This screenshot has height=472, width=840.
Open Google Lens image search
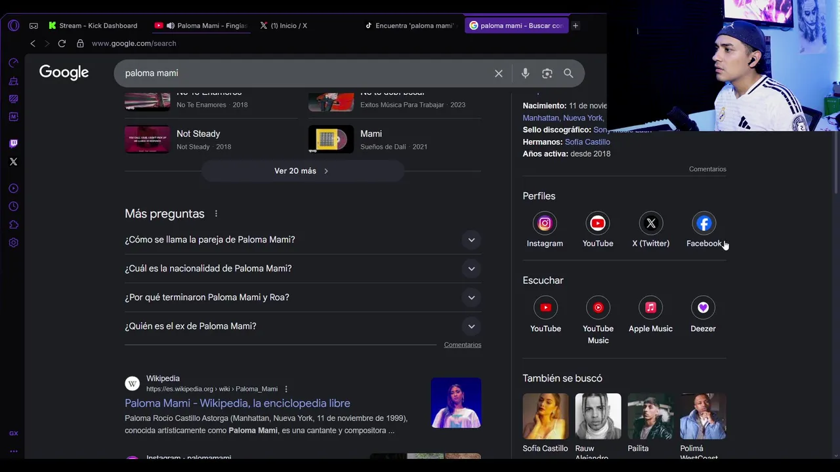[x=547, y=73]
